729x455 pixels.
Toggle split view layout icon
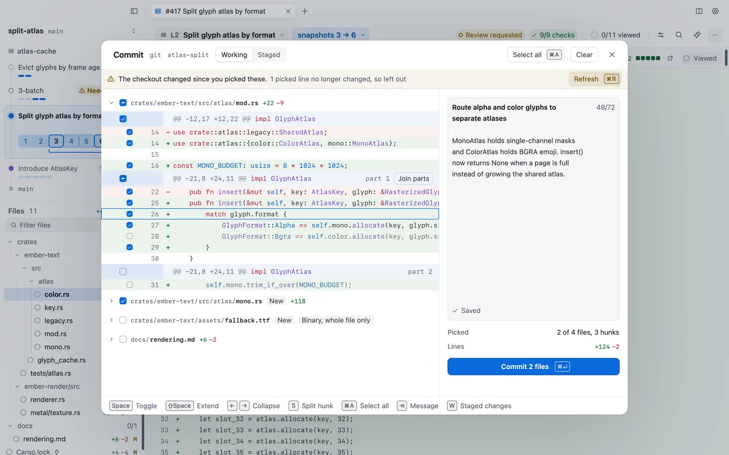click(699, 11)
